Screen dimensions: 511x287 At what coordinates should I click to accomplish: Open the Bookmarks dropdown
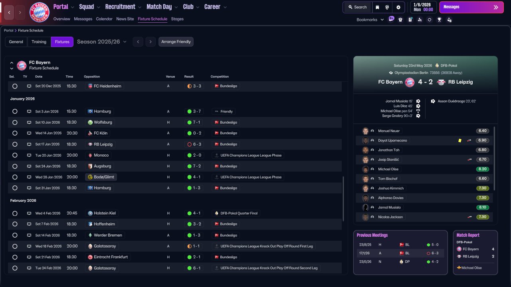coord(370,20)
